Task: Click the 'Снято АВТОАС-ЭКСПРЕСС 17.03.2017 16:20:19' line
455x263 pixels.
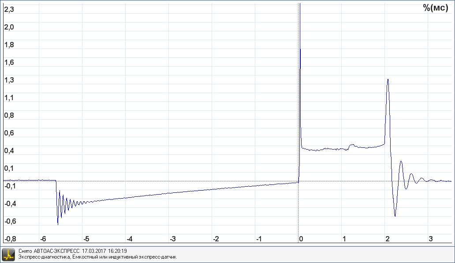Action: click(x=73, y=251)
